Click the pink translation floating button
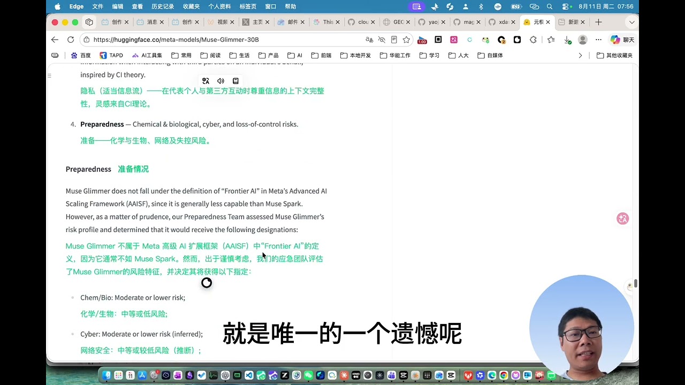This screenshot has width=685, height=385. tap(622, 219)
